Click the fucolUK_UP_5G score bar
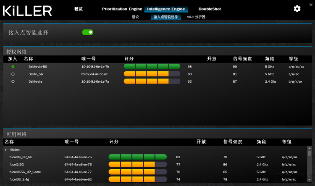This screenshot has width=315, height=186. (x=138, y=157)
